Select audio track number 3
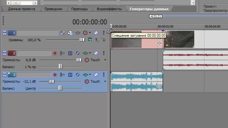This screenshot has width=228, height=128. (12, 75)
